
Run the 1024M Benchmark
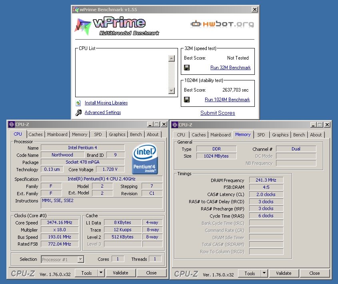coord(227,100)
